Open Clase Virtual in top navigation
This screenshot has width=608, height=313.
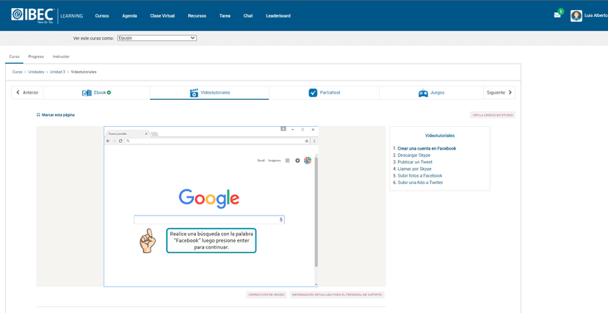(162, 16)
